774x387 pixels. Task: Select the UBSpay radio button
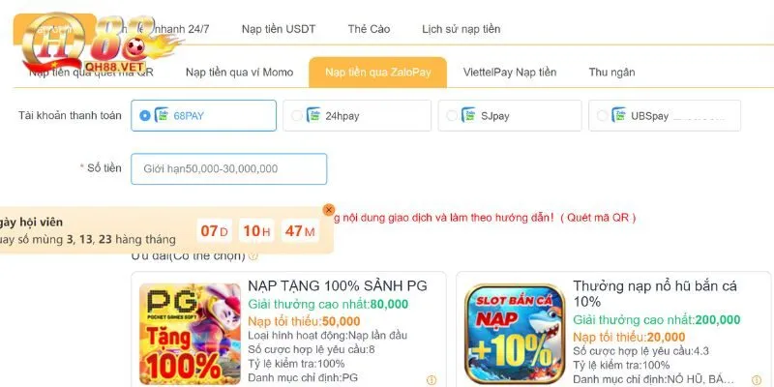click(602, 115)
